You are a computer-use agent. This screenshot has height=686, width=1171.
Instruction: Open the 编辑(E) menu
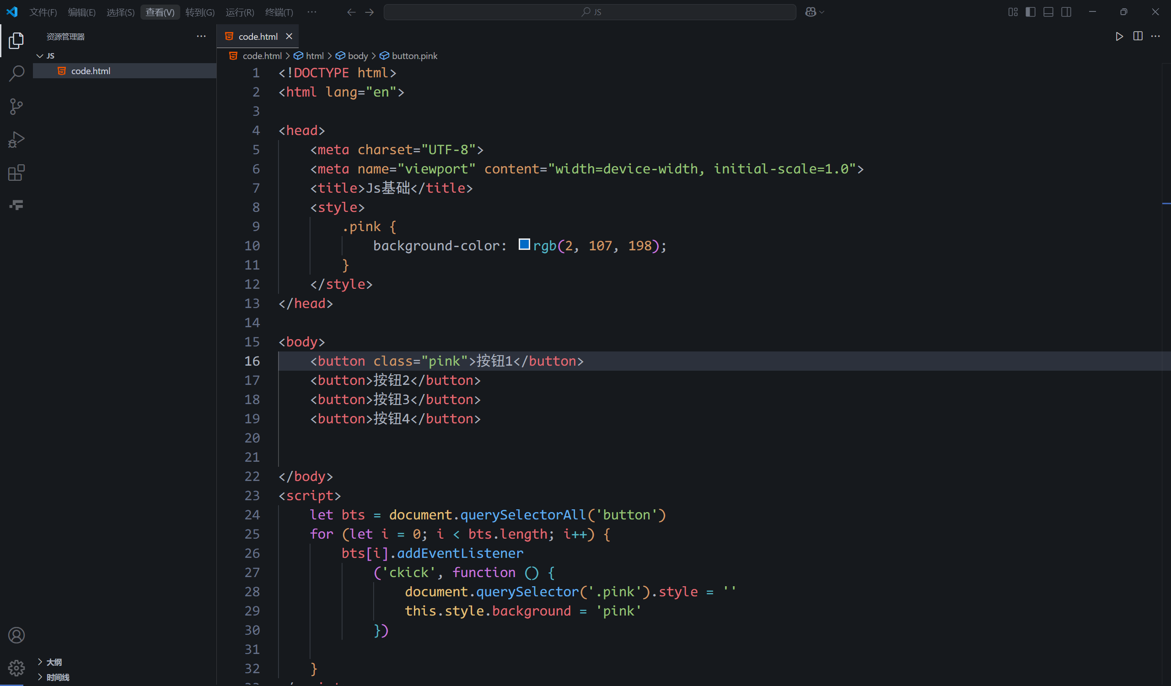point(82,12)
